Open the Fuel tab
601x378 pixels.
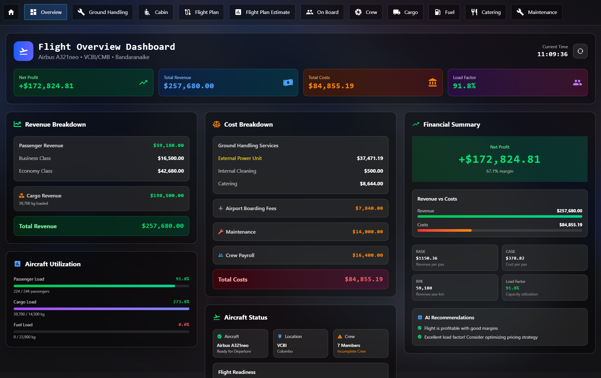(x=444, y=12)
